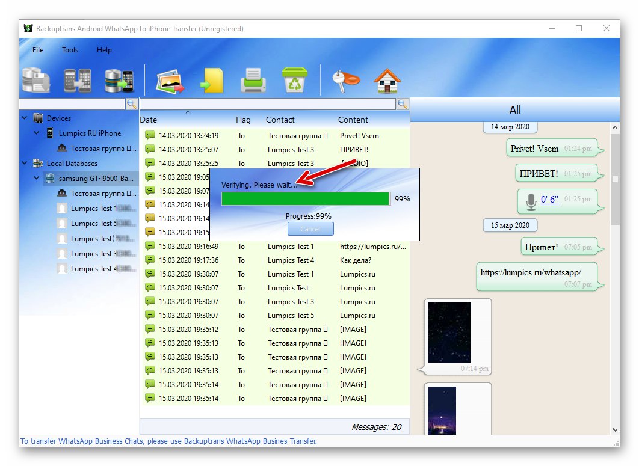Select the Lumpics Test( contact in tree
Screen dimensions: 639x466
tap(97, 239)
